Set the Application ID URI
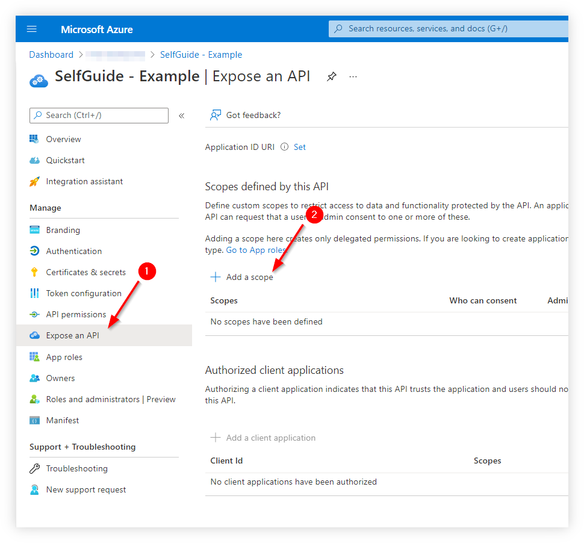Image resolution: width=584 pixels, height=543 pixels. tap(299, 147)
